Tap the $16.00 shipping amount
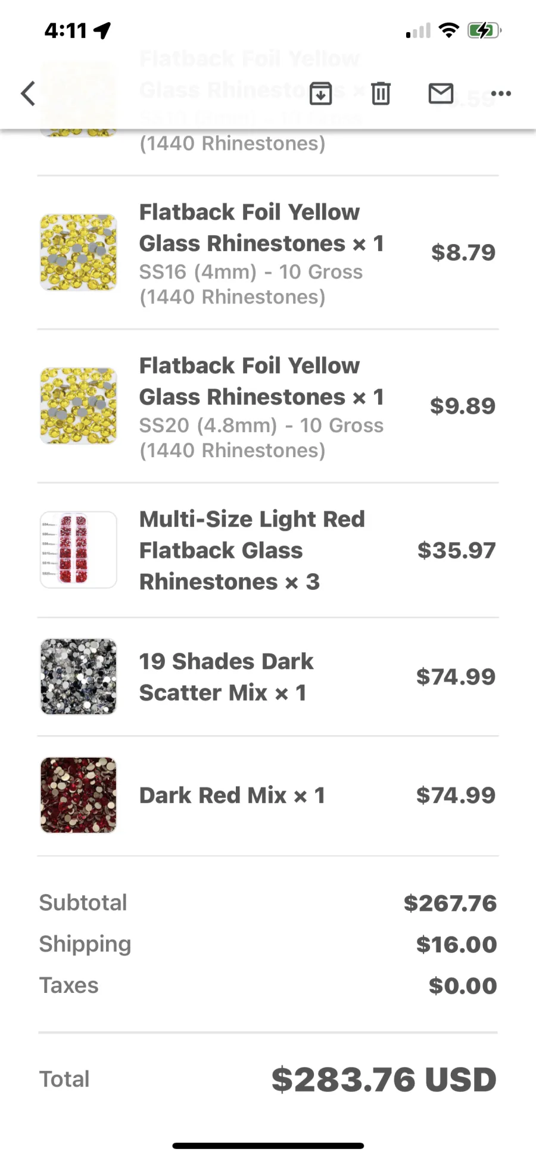The height and width of the screenshot is (1159, 536). [457, 944]
